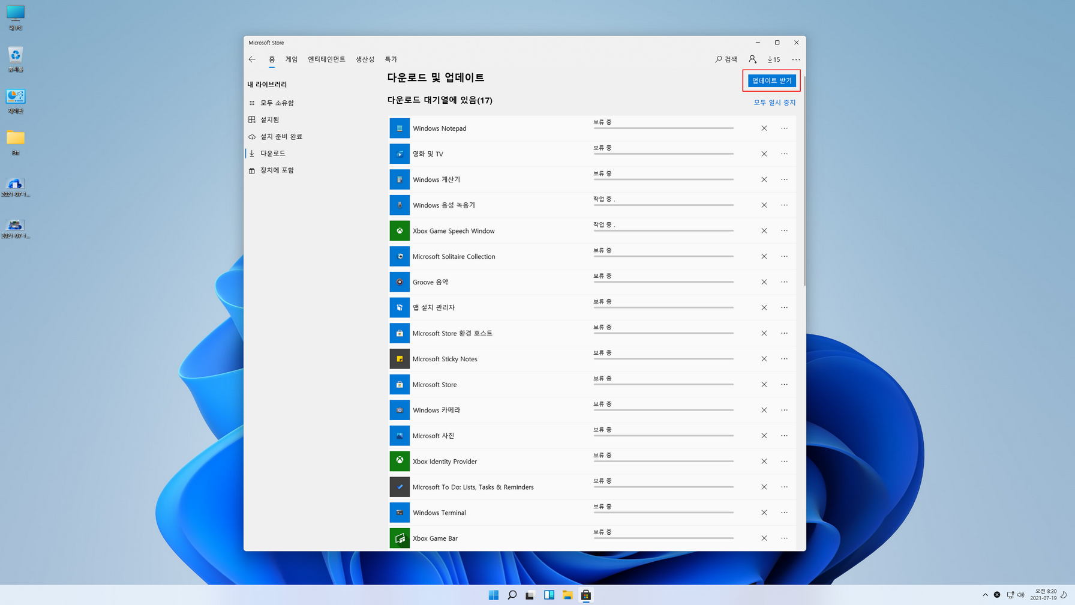Screen dimensions: 1075x605
Task: Open more options for Windows 카메라
Action: coord(785,411)
